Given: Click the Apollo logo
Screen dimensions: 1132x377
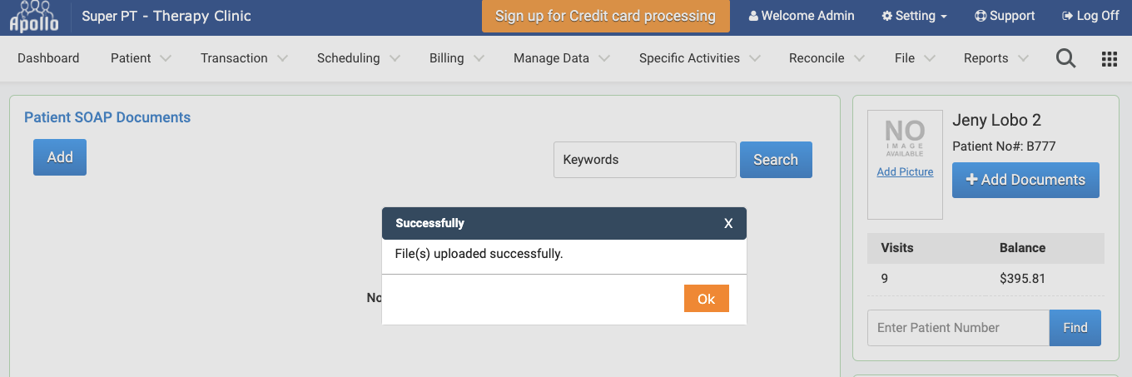Looking at the screenshot, I should tap(34, 16).
